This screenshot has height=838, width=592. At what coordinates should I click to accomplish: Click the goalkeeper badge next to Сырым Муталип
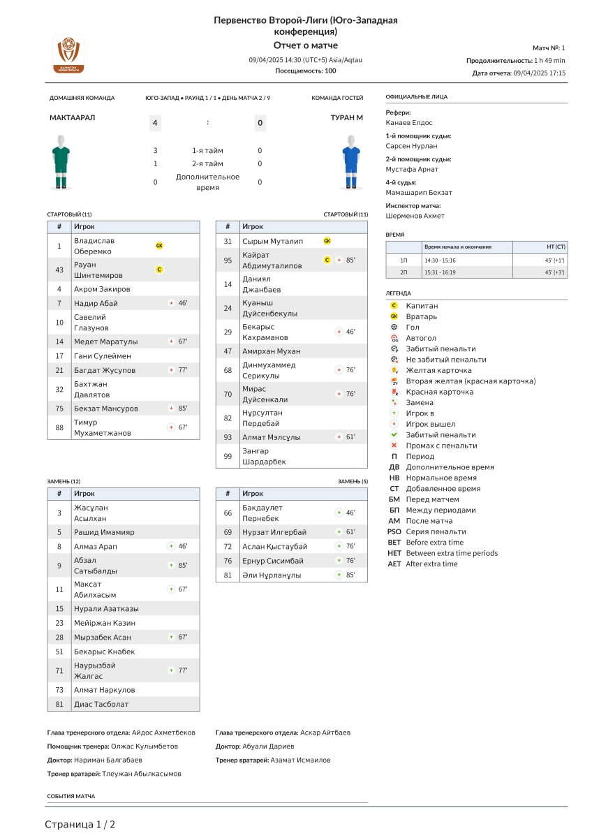pos(327,241)
